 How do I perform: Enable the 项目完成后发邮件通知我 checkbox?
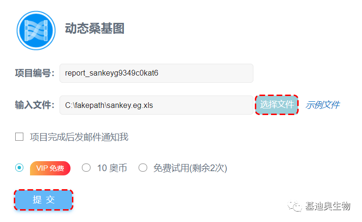(19, 136)
